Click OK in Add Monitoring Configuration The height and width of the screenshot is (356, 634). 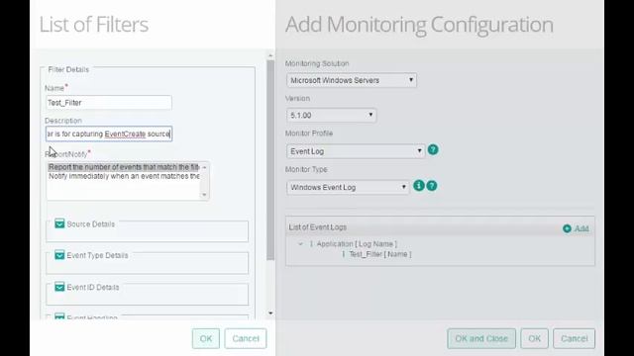pyautogui.click(x=534, y=338)
